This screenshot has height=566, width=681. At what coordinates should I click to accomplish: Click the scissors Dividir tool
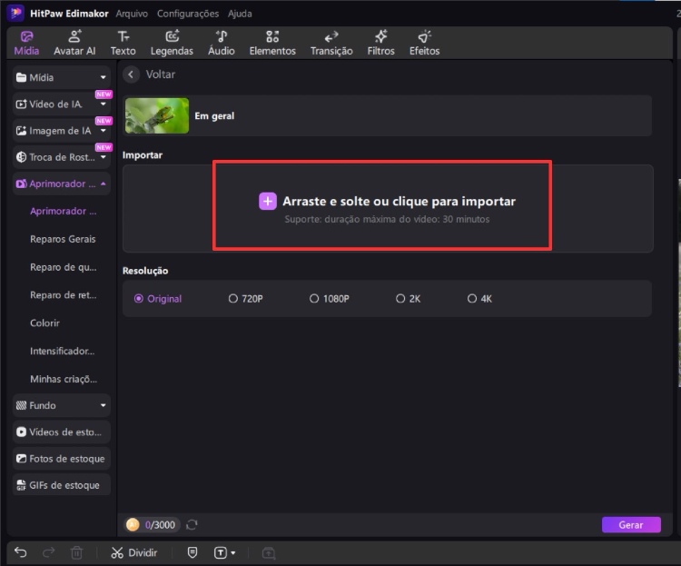(x=133, y=552)
